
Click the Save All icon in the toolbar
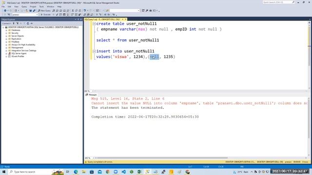tap(34, 11)
